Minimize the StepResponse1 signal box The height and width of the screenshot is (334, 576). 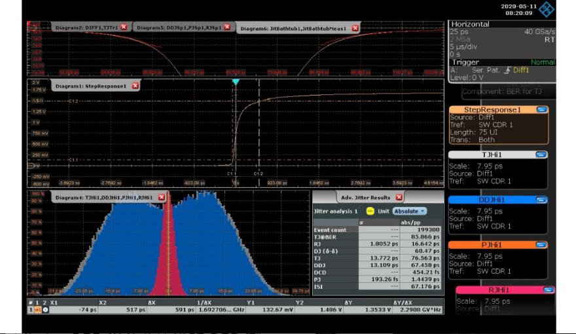(541, 110)
